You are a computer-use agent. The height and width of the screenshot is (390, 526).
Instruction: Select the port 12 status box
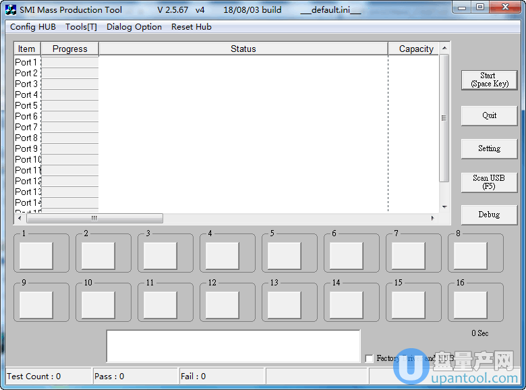223,304
